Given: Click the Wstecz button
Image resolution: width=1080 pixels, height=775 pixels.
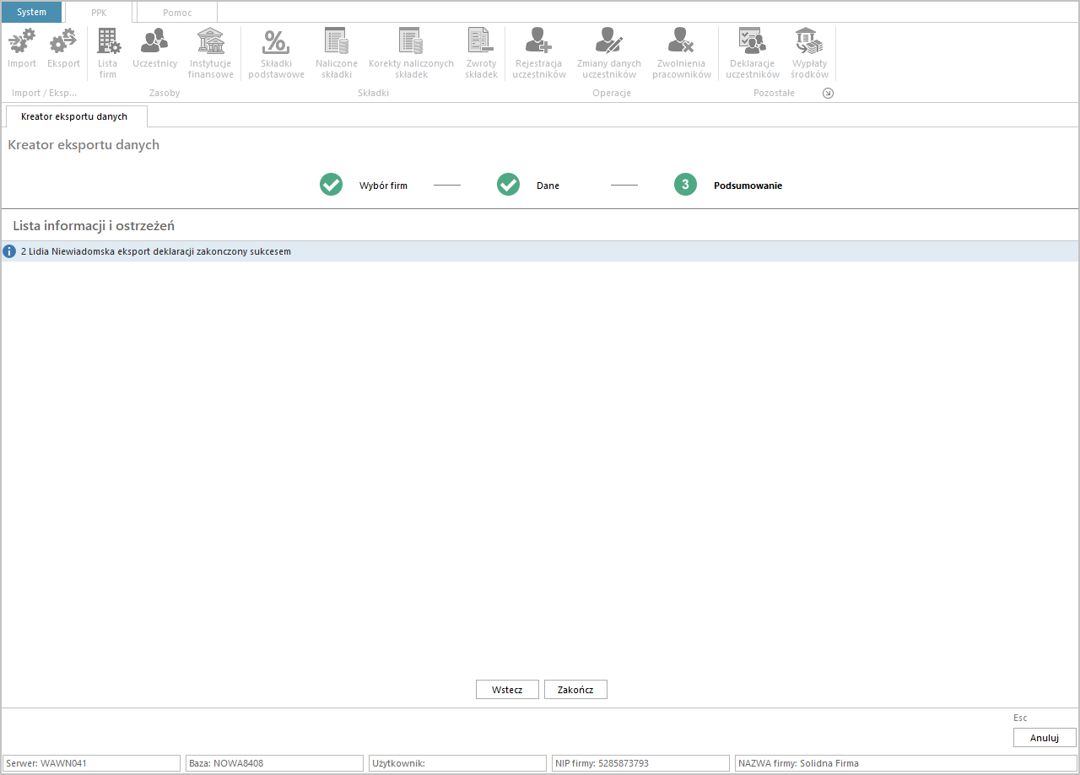Looking at the screenshot, I should pyautogui.click(x=507, y=690).
